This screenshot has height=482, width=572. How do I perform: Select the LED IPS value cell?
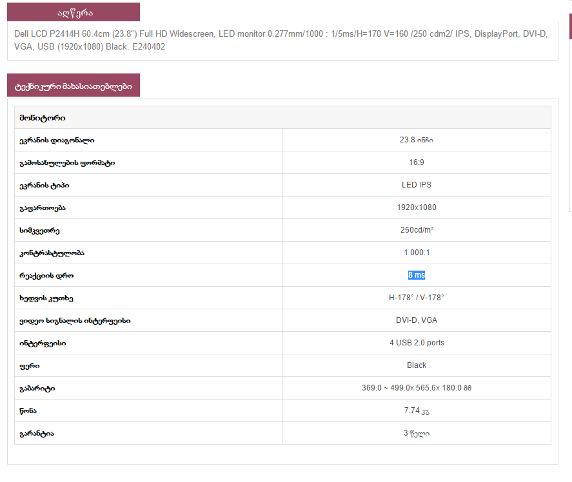tap(417, 185)
